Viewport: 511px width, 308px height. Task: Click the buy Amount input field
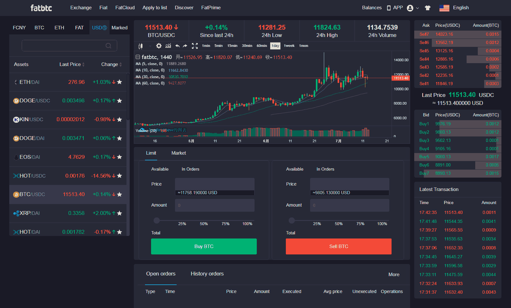point(215,205)
